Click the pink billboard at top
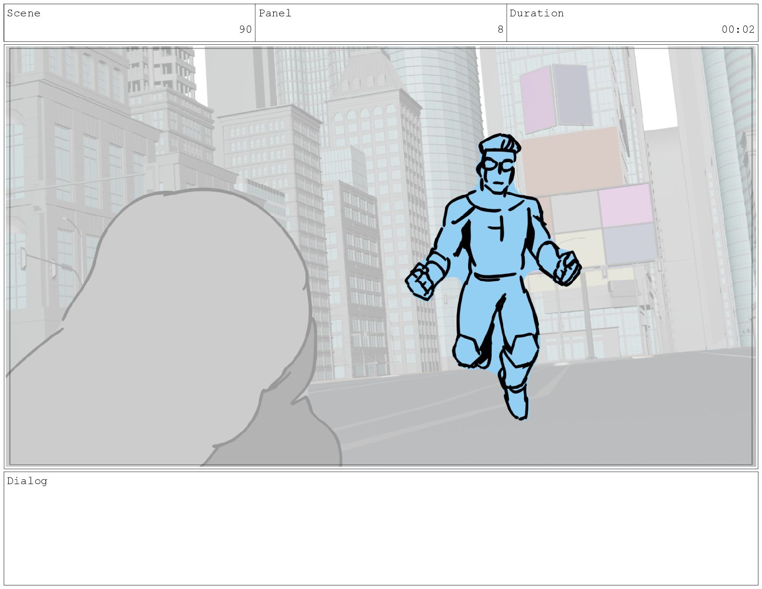This screenshot has width=762, height=589. coord(536,99)
